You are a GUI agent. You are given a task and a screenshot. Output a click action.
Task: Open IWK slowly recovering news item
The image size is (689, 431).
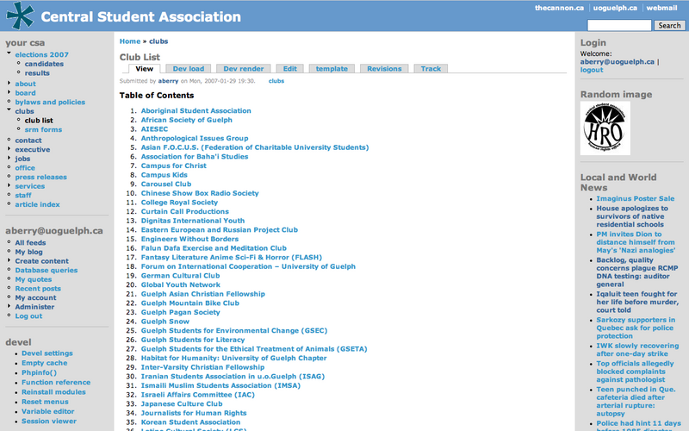pos(637,350)
